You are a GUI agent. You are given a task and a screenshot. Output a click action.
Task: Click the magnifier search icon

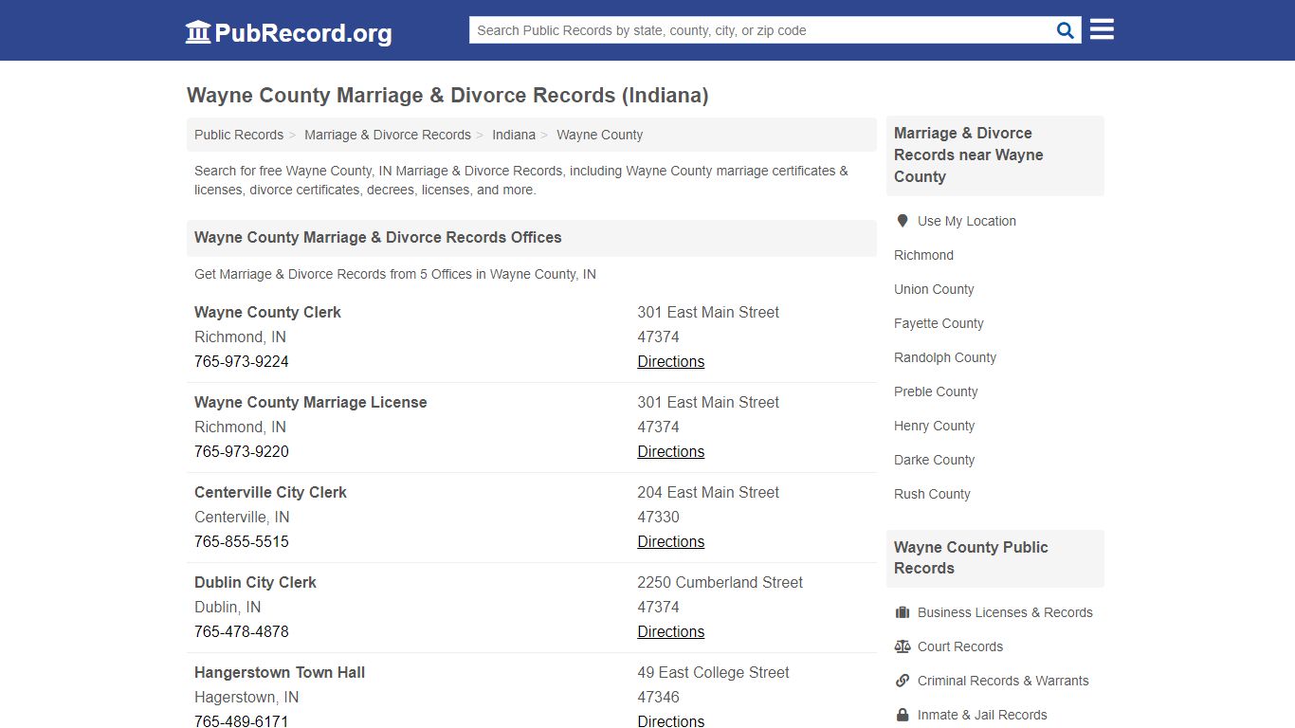point(1066,30)
